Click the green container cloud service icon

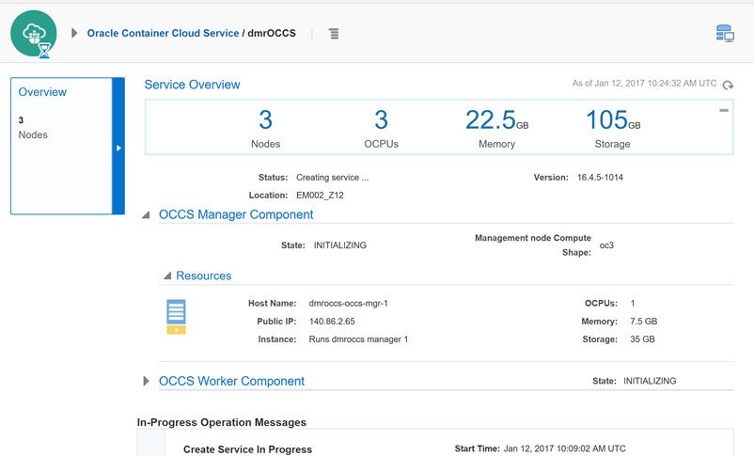coord(34,34)
